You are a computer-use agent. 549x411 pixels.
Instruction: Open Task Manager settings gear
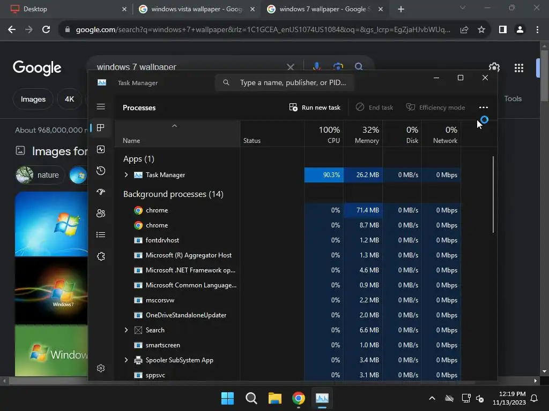[101, 368]
